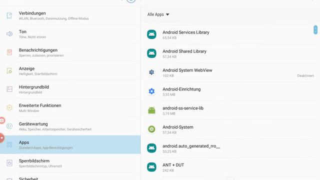Screen dimensions: 320x180
Task: Use the app list scrollbar handle
Action: 315,30
